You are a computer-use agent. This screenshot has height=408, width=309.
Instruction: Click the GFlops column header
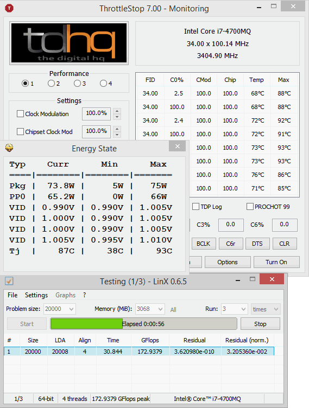coord(150,340)
